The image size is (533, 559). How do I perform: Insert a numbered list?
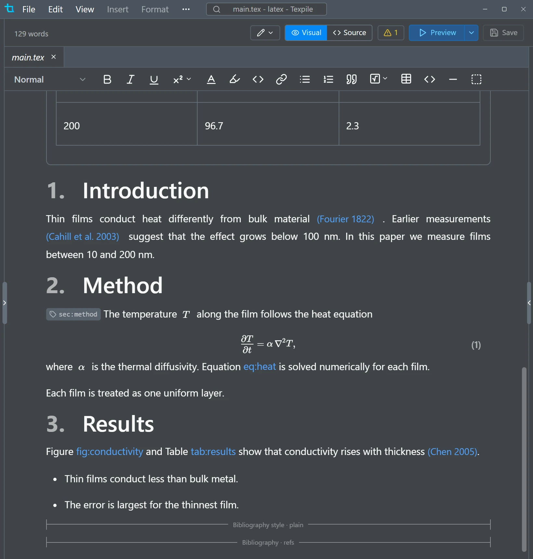pos(328,80)
